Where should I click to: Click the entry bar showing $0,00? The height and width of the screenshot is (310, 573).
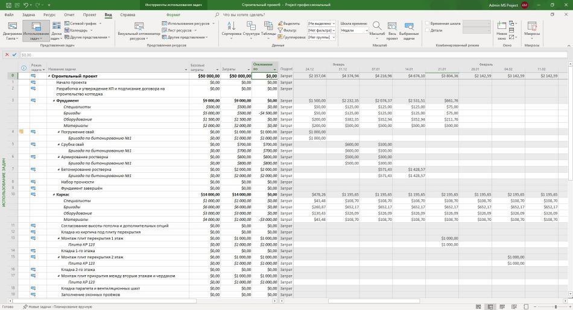click(294, 55)
